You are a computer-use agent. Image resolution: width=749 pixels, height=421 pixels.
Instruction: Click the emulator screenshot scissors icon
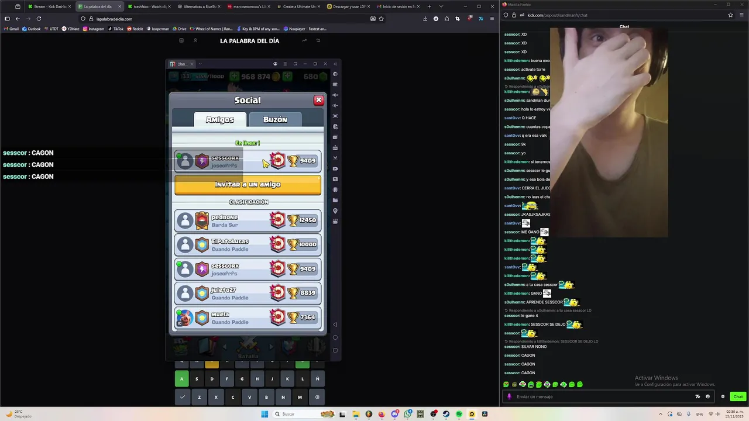pos(335,158)
